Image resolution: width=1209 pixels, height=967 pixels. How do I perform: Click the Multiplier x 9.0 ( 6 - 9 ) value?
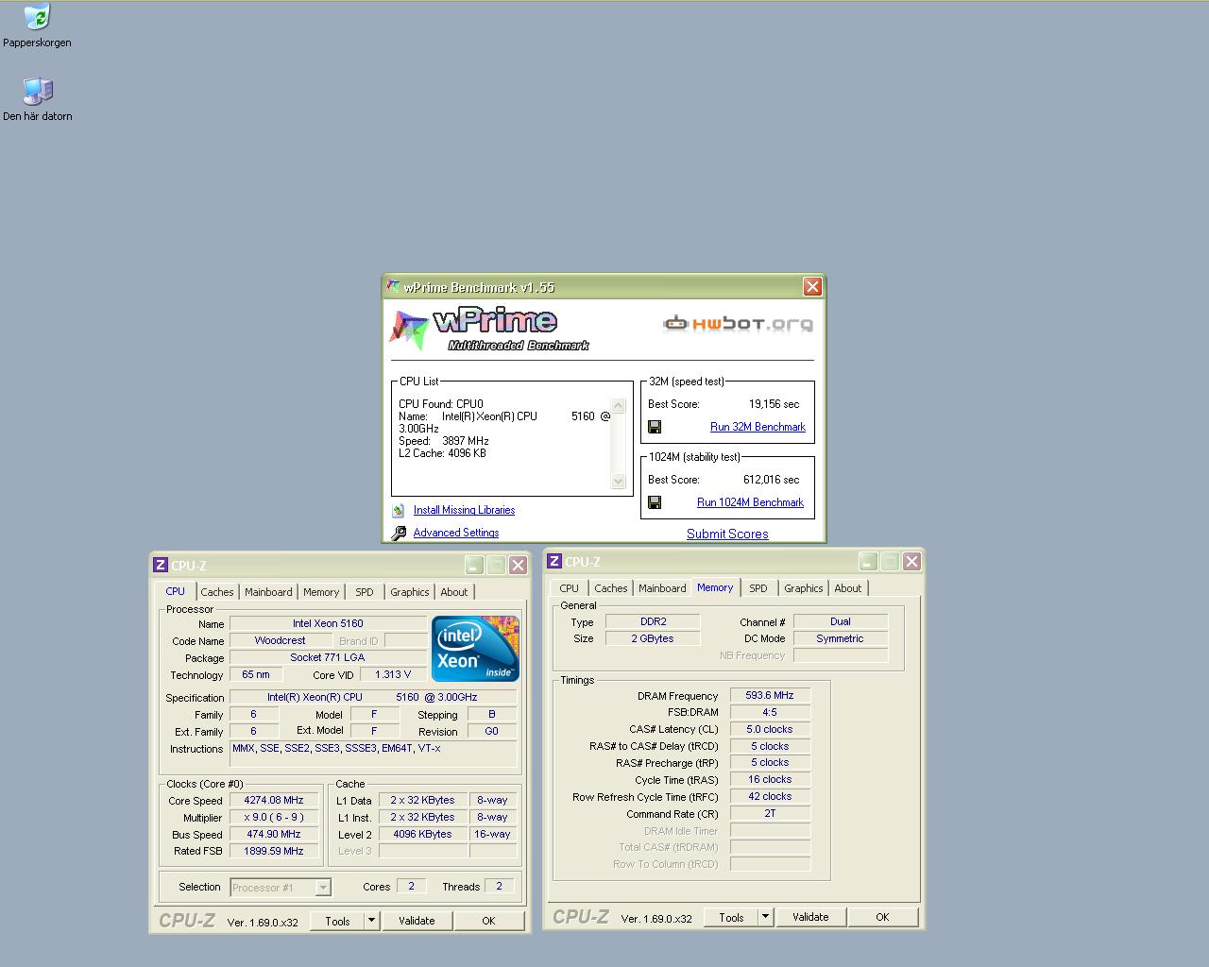(x=274, y=817)
